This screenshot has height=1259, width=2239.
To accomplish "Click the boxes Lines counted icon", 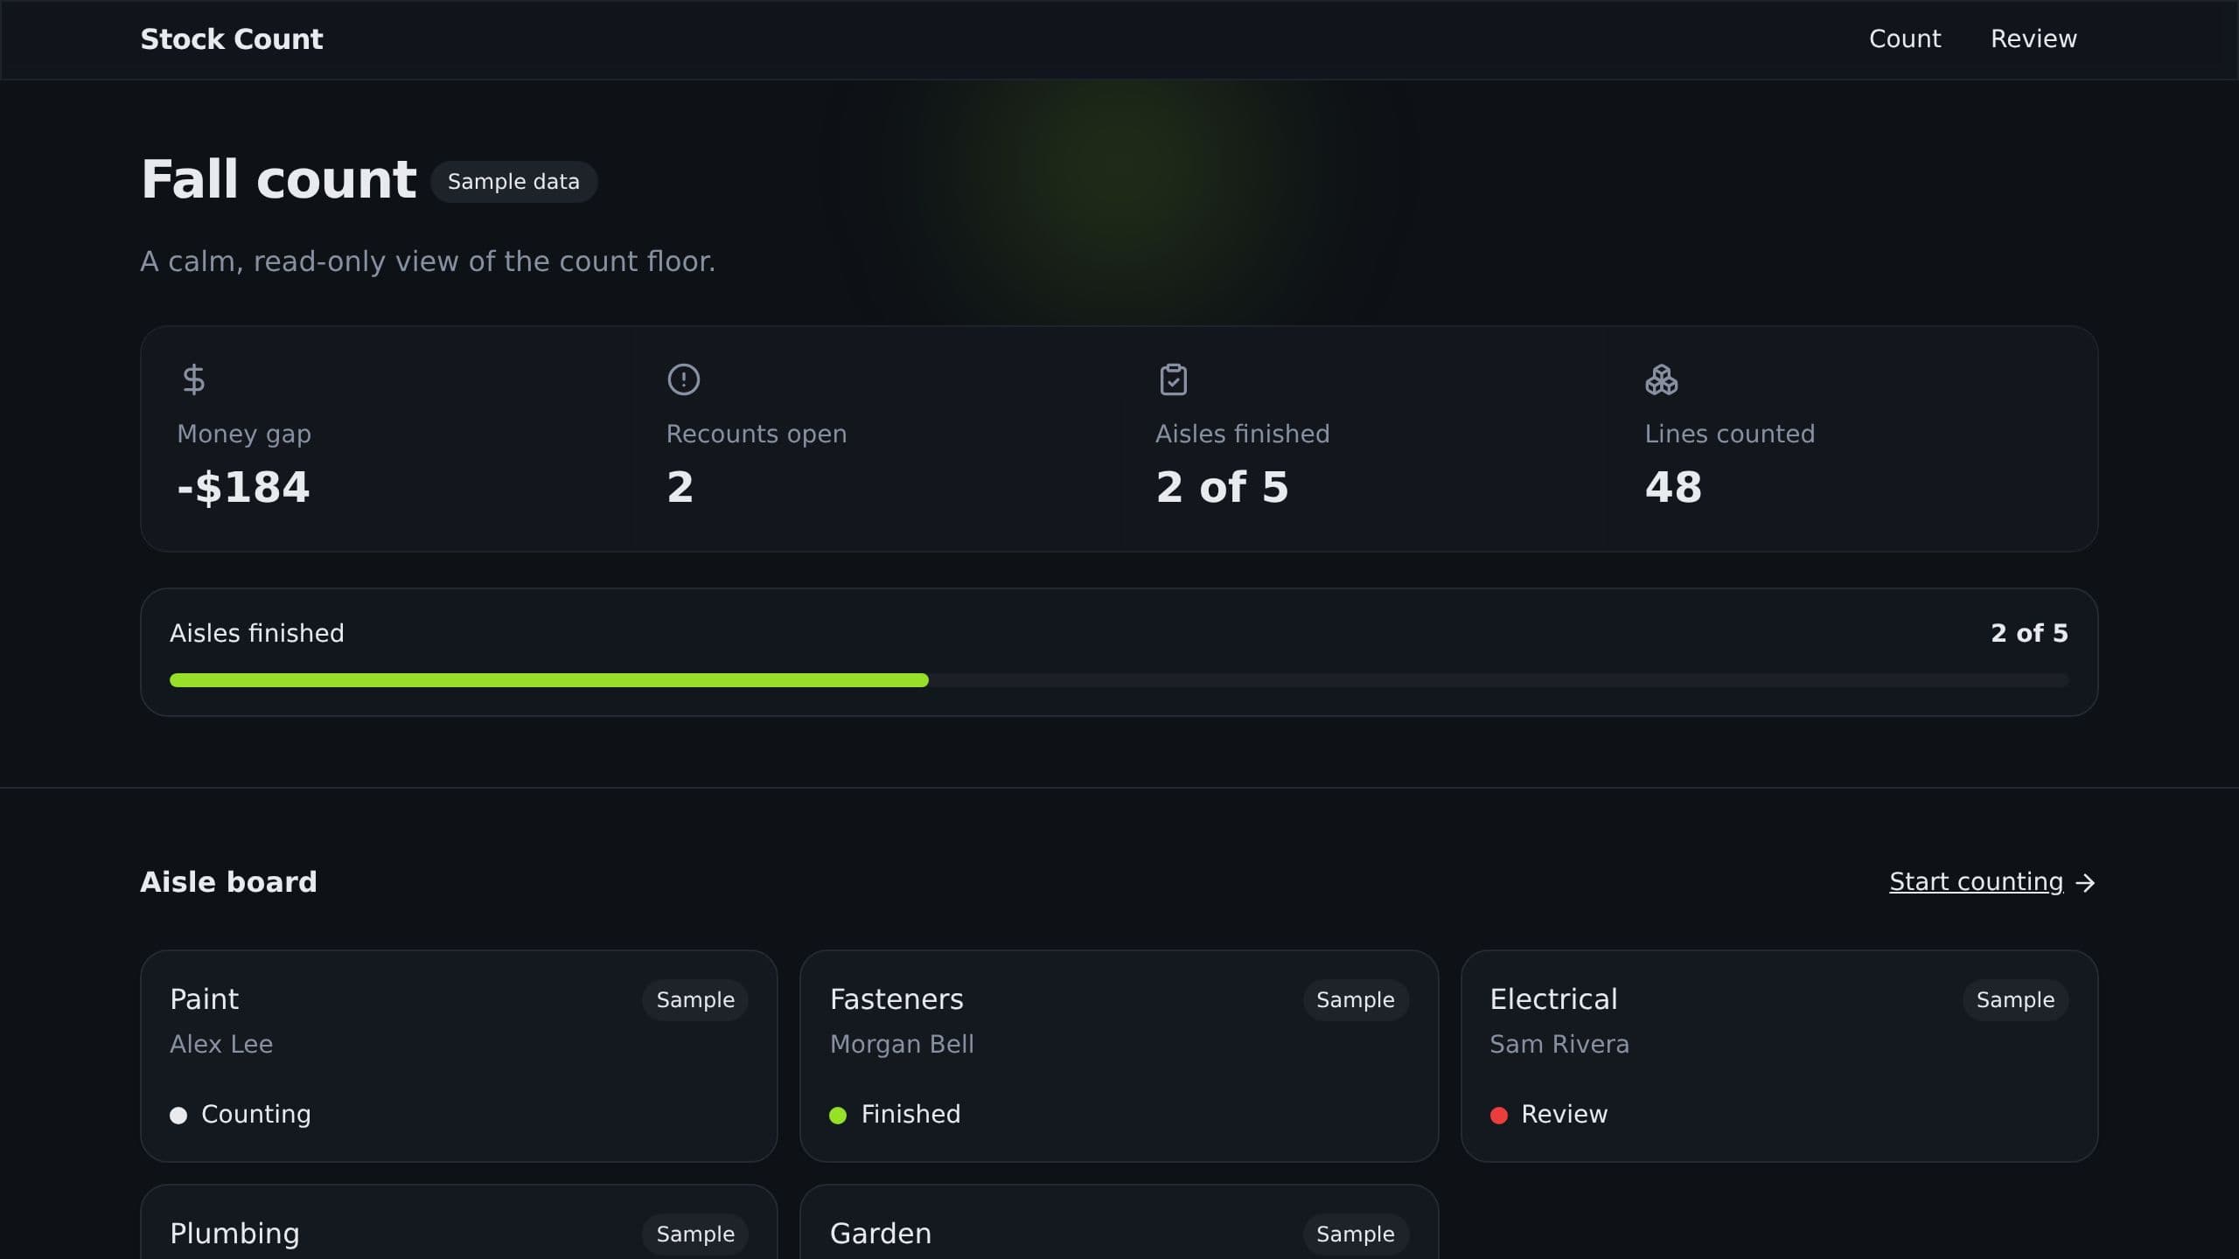I will (1661, 379).
